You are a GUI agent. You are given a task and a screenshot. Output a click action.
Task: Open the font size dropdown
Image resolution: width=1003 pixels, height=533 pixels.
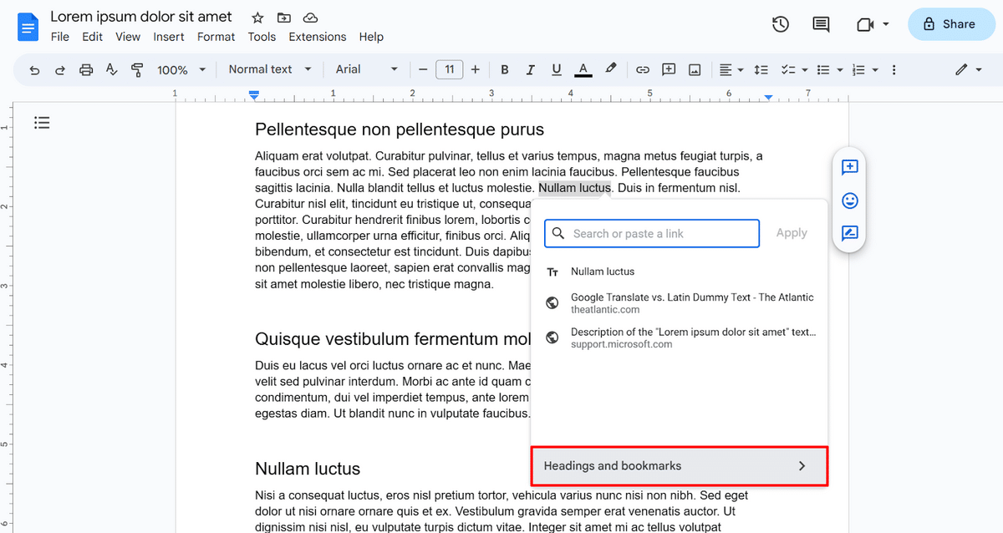click(x=449, y=69)
